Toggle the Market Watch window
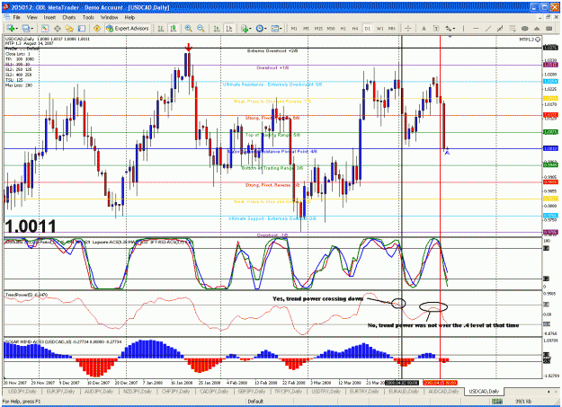 (45, 29)
